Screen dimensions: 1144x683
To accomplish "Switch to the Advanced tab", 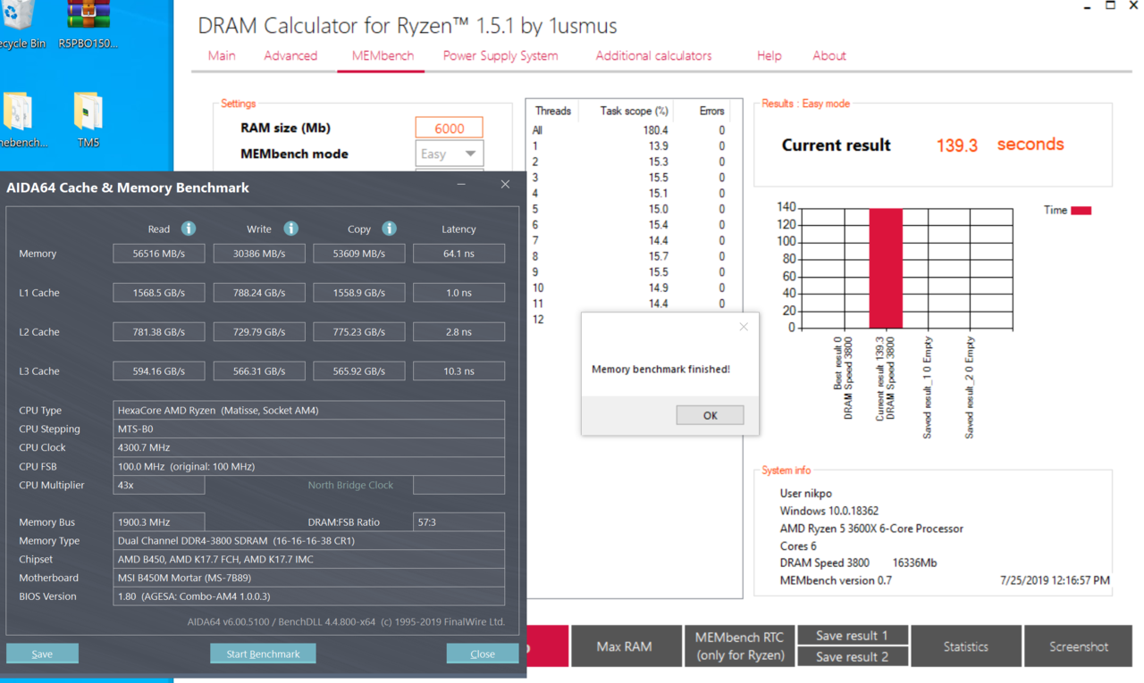I will [x=290, y=55].
